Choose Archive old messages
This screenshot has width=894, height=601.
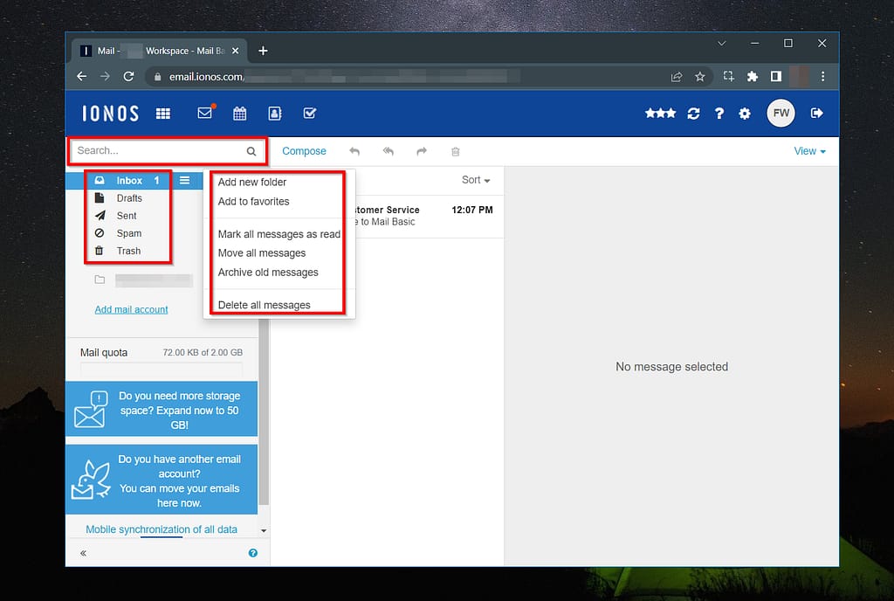pyautogui.click(x=268, y=272)
